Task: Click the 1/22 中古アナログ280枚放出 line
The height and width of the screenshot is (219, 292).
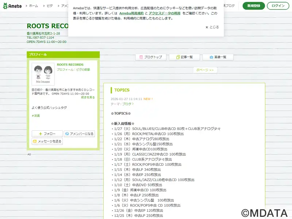Action: coord(141,139)
